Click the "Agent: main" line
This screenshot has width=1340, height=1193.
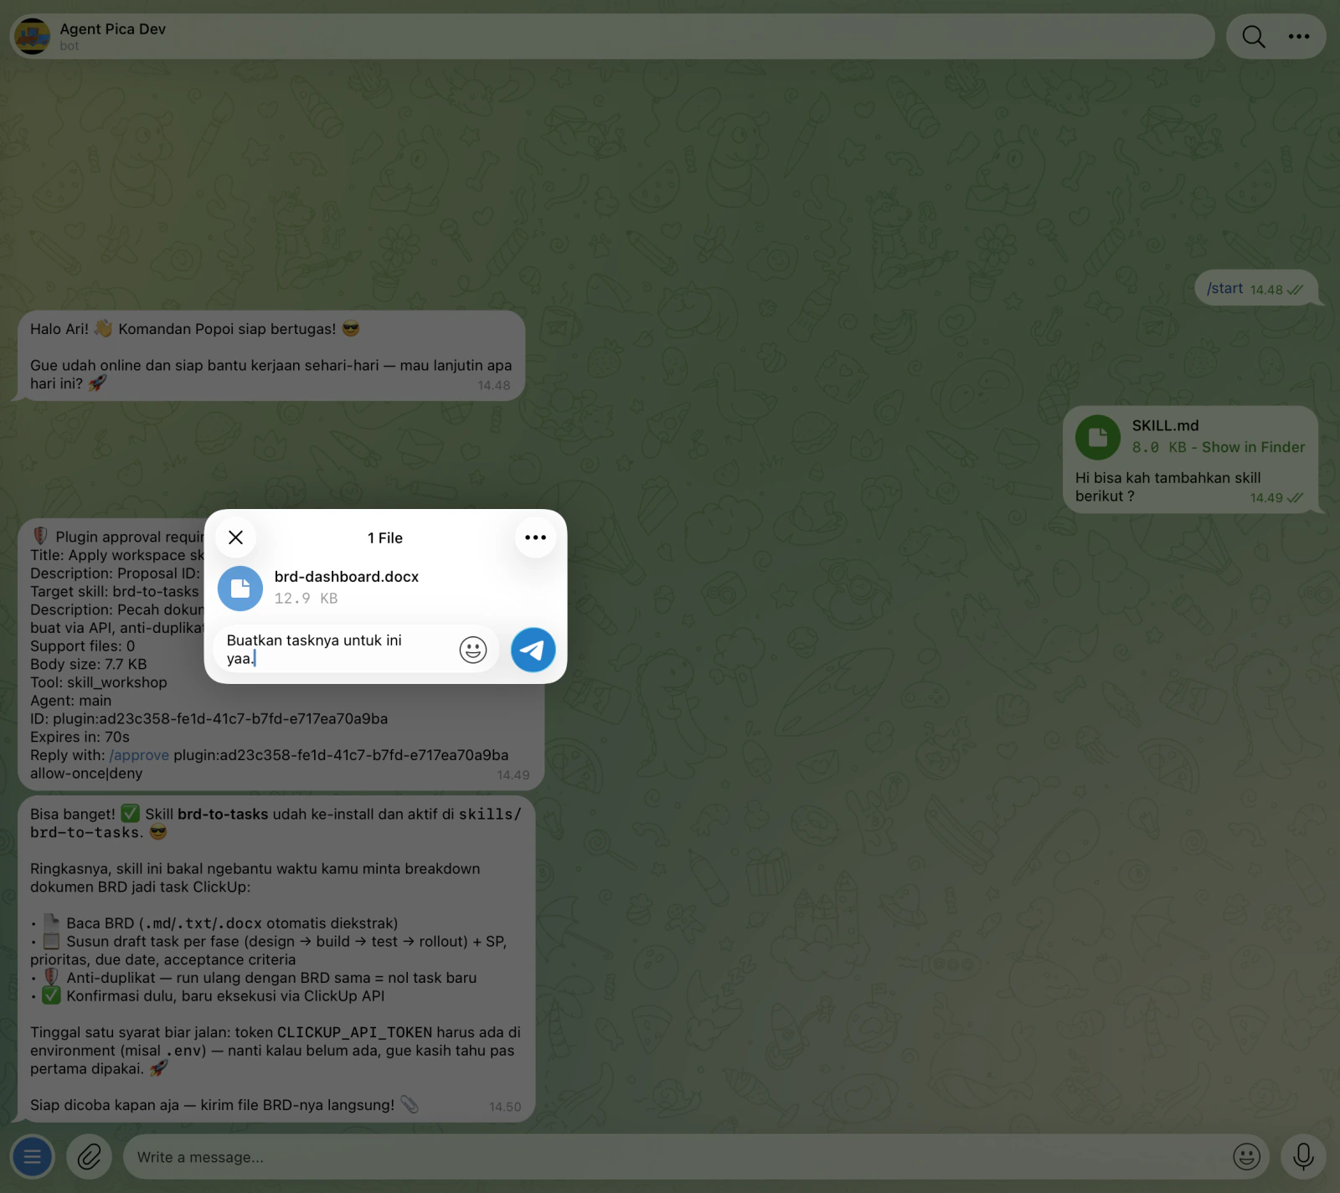(x=71, y=701)
